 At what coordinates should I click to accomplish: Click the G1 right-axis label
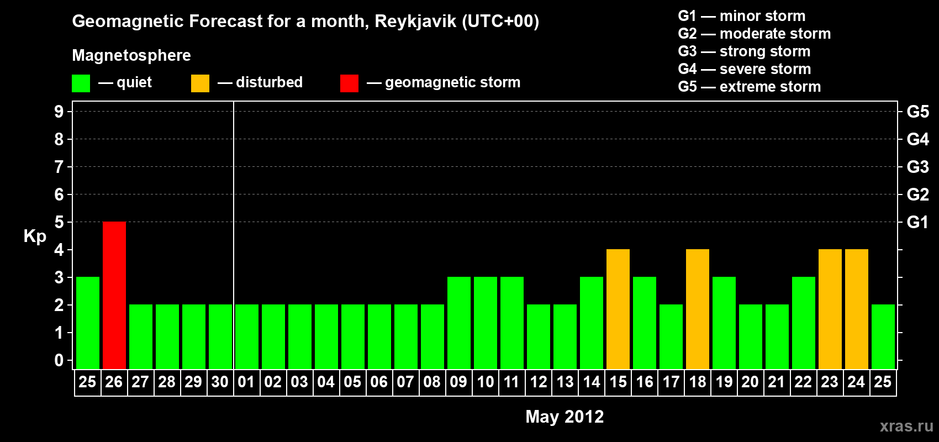coord(918,222)
